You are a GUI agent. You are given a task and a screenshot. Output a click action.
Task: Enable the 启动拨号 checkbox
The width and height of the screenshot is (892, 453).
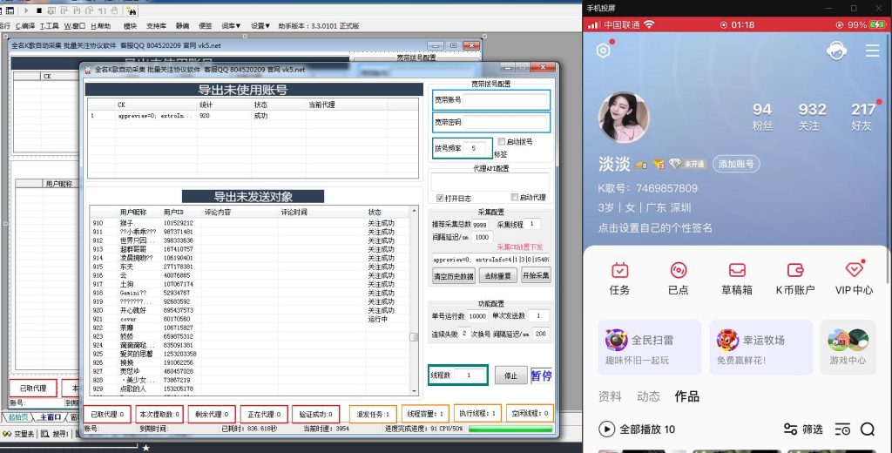[501, 142]
